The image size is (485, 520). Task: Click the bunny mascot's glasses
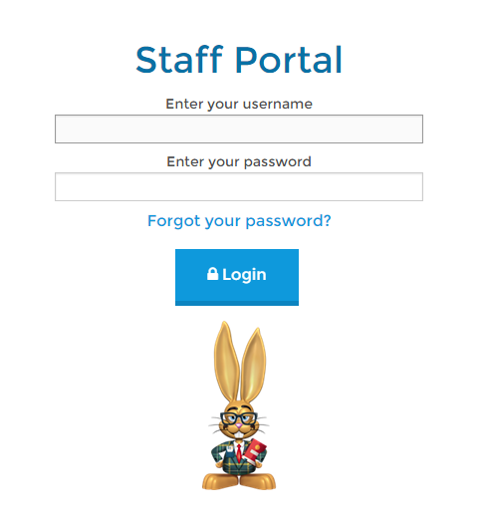pyautogui.click(x=239, y=417)
